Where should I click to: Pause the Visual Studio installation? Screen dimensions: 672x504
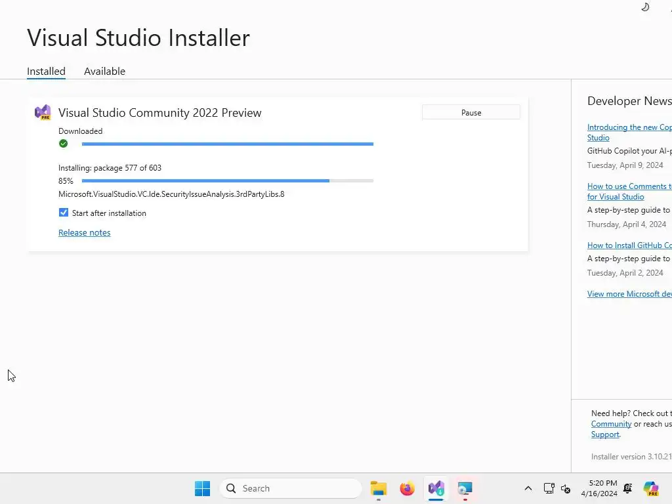point(471,112)
